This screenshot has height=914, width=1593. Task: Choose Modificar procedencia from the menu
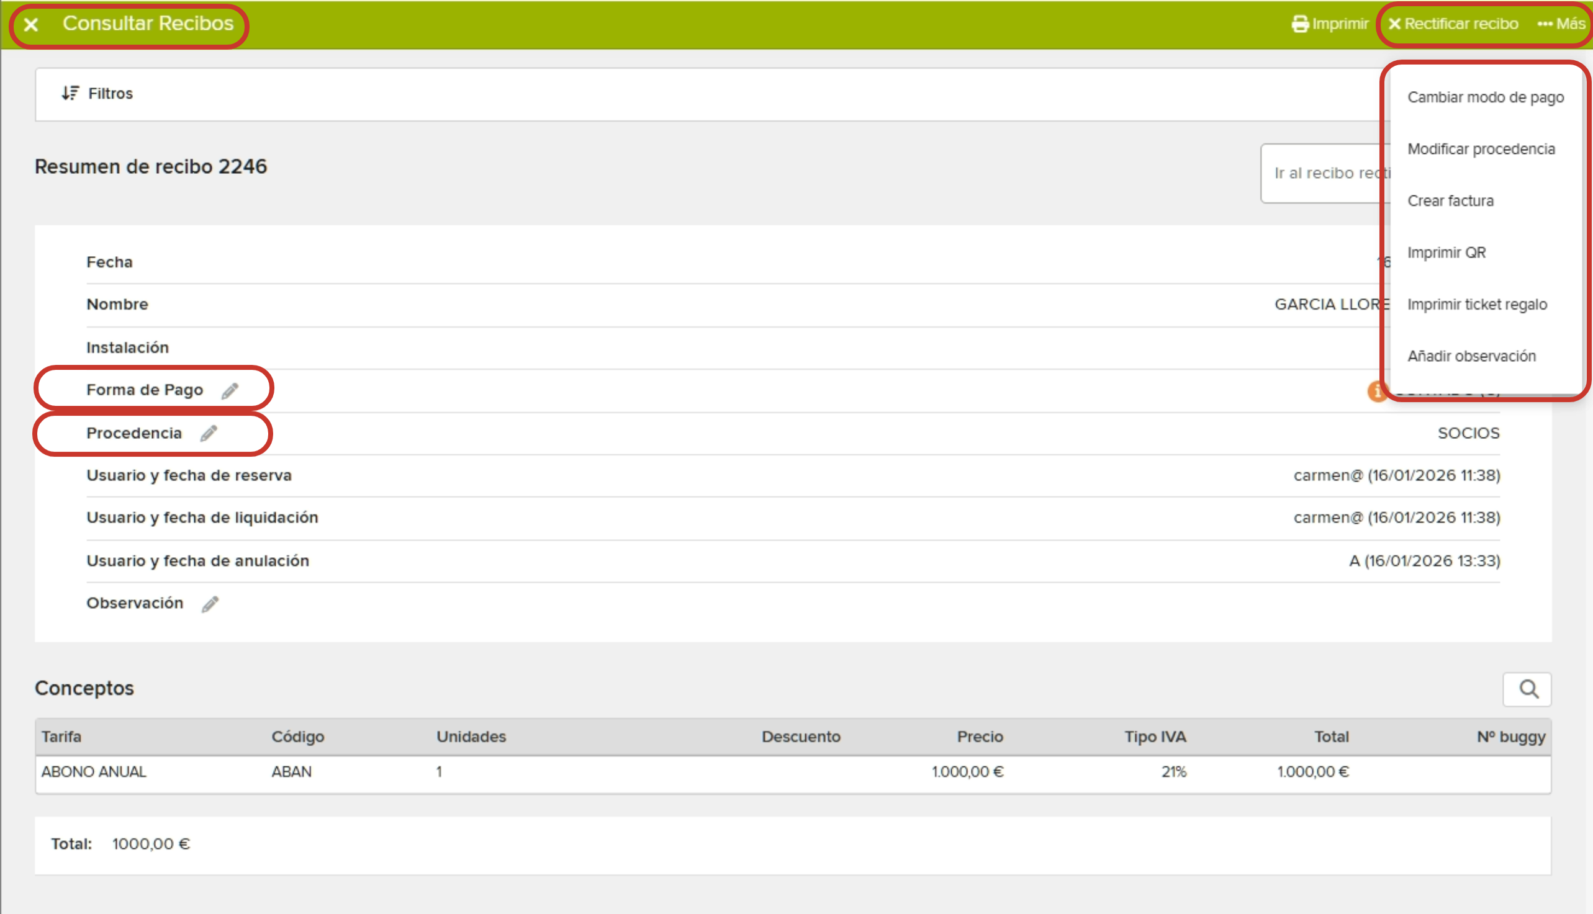pyautogui.click(x=1481, y=150)
